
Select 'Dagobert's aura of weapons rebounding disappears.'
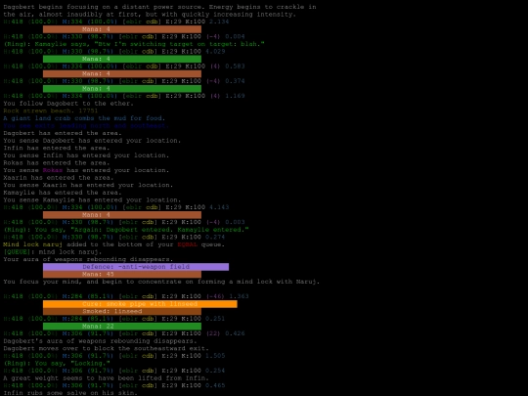pos(100,340)
